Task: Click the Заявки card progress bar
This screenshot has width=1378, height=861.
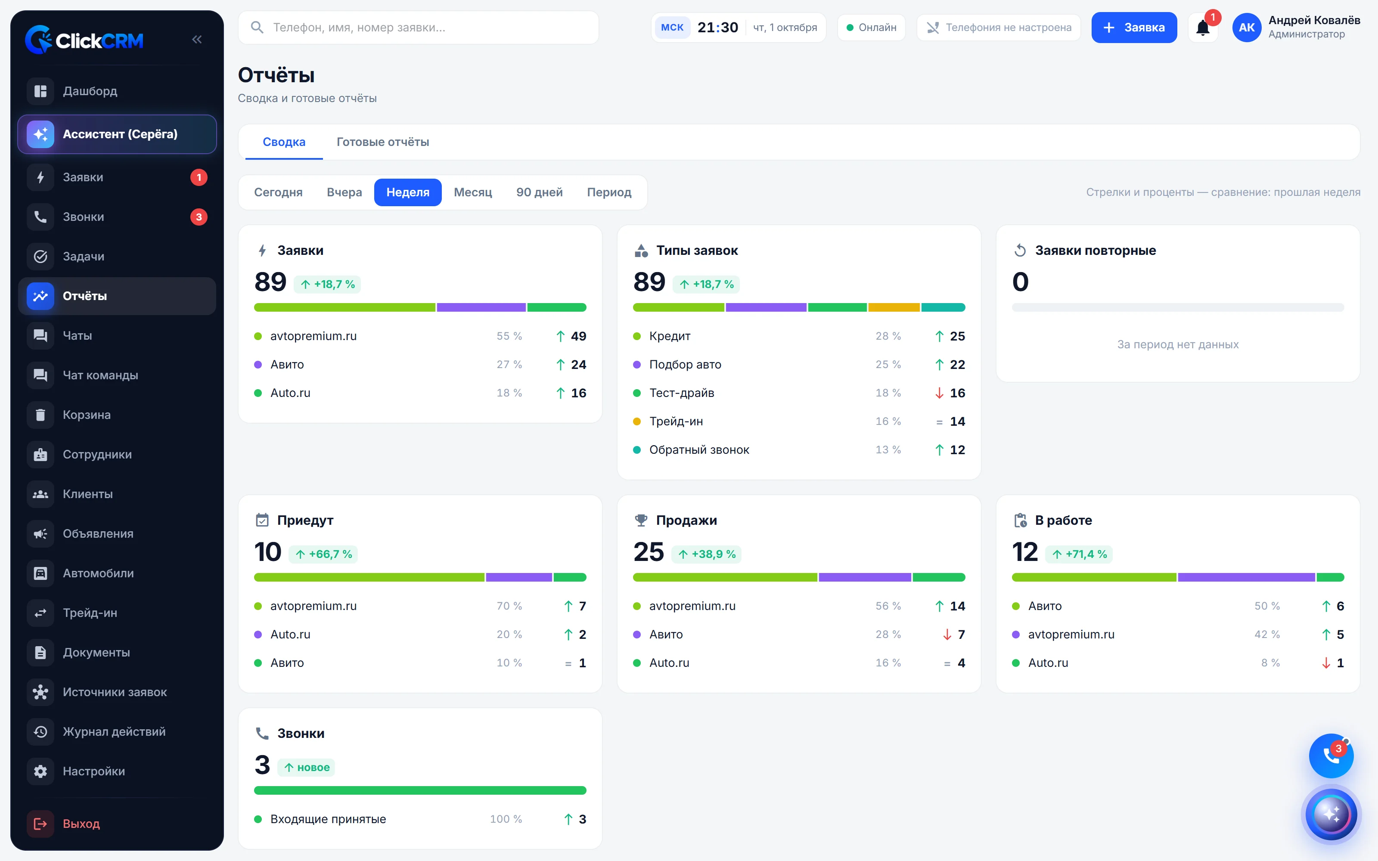Action: pyautogui.click(x=420, y=307)
